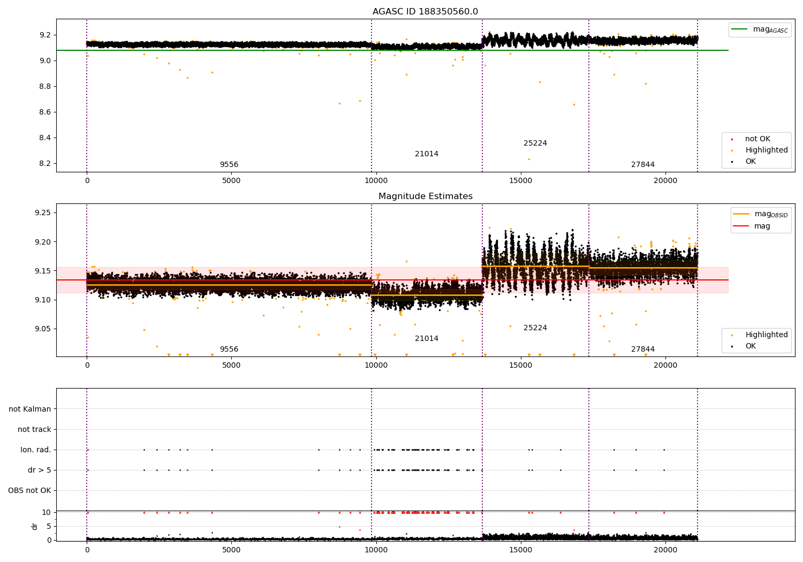Click the 9.2 y-axis tick in top plot
The image size is (803, 562).
click(46, 35)
